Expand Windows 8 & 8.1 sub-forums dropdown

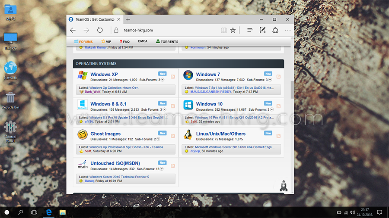(164, 109)
